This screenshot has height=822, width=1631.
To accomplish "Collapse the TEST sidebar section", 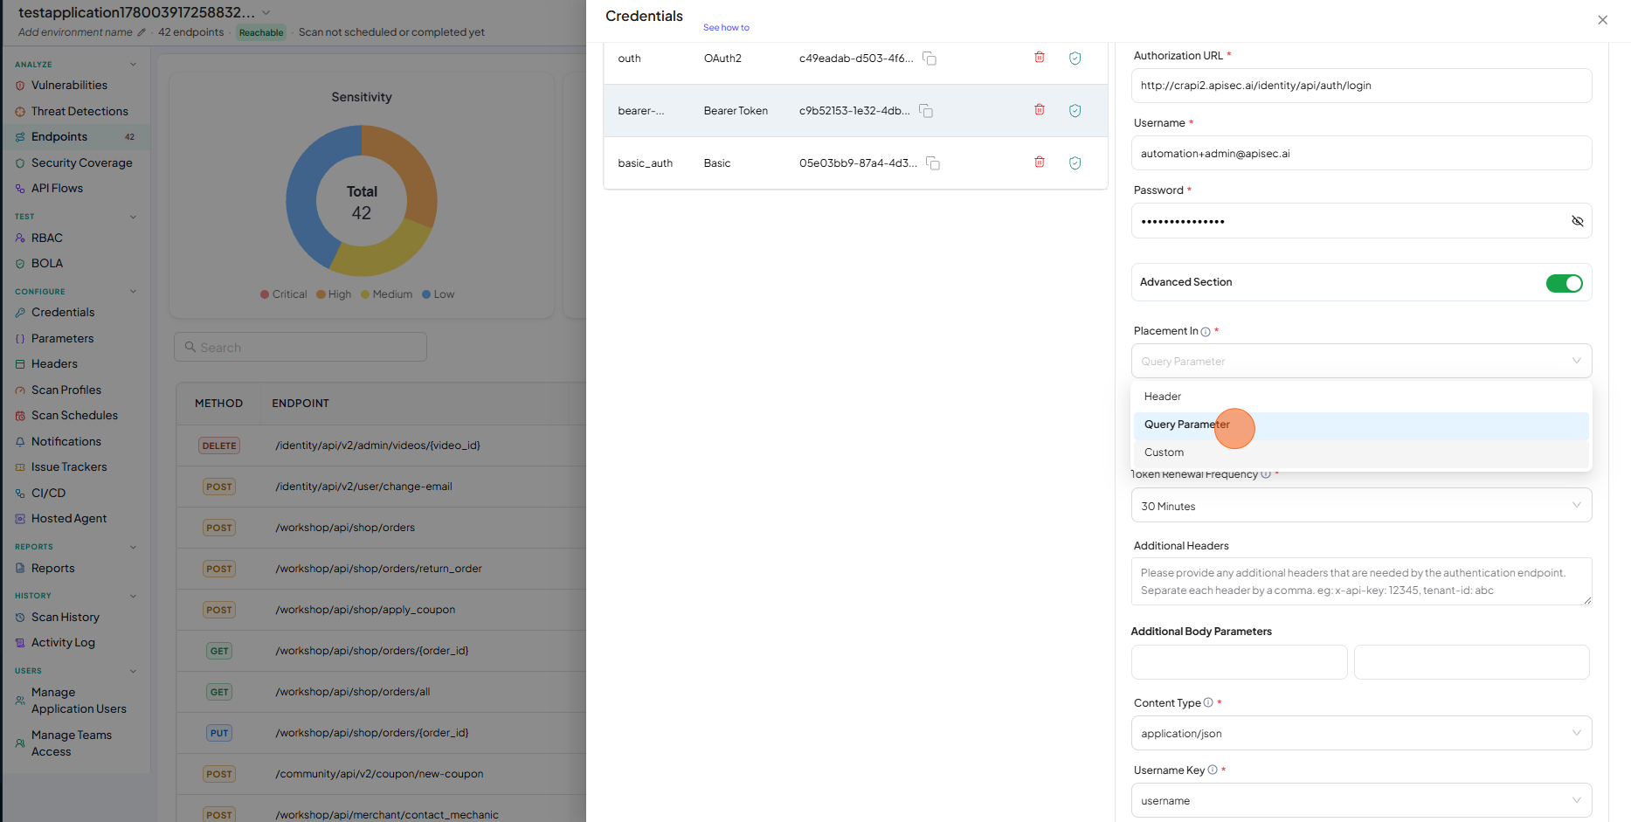I will coord(133,217).
